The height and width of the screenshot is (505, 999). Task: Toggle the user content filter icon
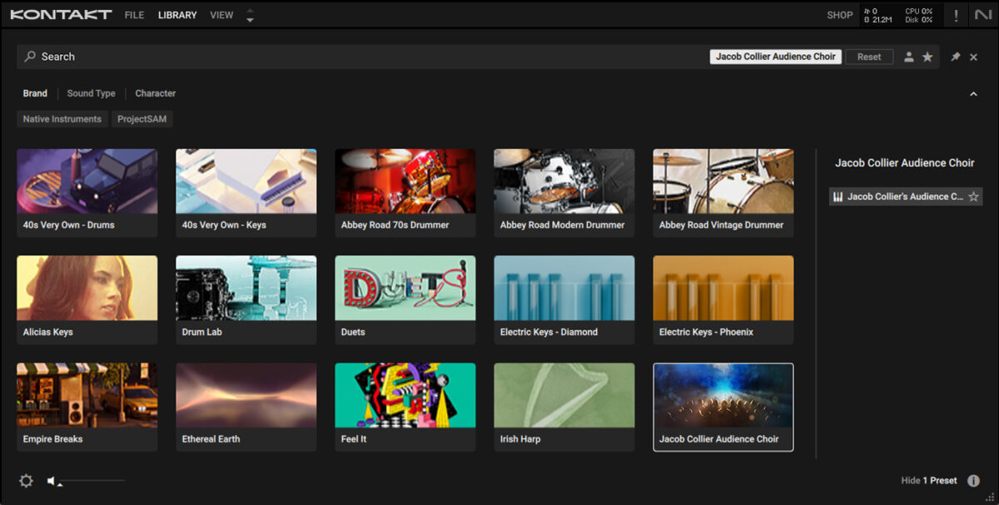tap(909, 57)
